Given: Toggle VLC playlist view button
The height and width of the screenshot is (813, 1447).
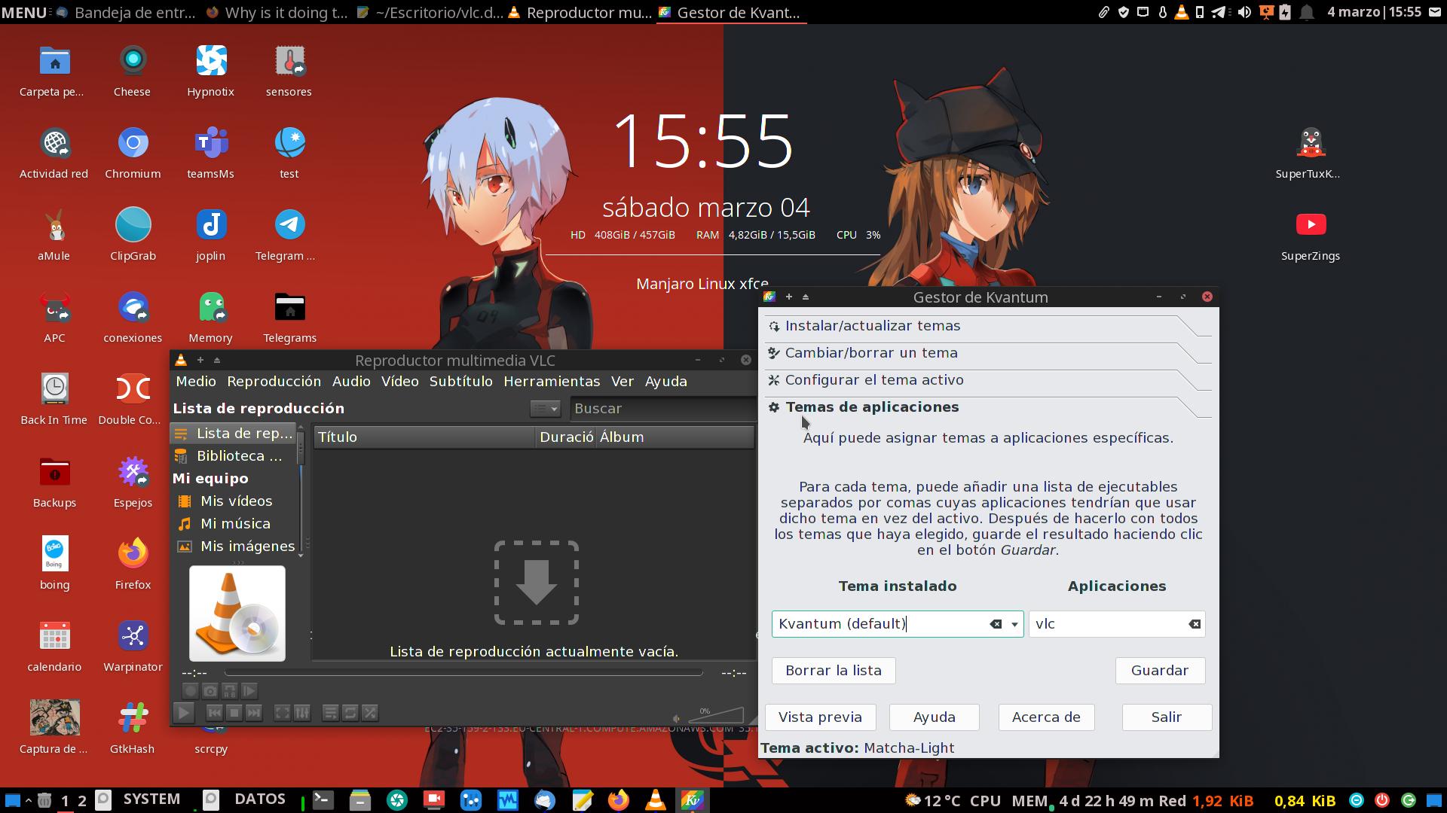Looking at the screenshot, I should (x=330, y=713).
